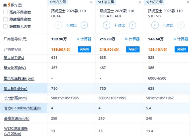This screenshot has height=137, width=190.
Task: Open price calculator for 199.90万 model
Action: [84, 39]
